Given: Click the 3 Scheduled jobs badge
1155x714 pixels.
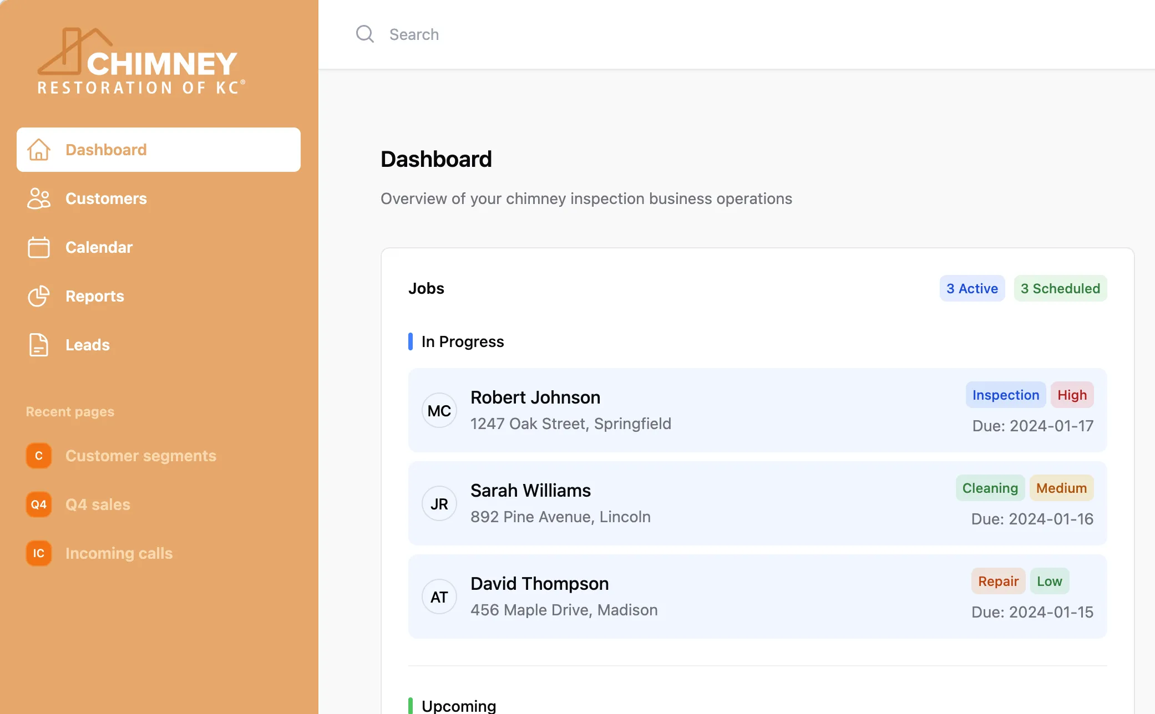Looking at the screenshot, I should pos(1060,288).
